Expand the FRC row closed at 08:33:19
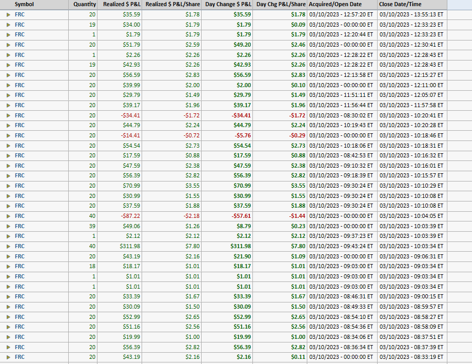 (x=8, y=357)
